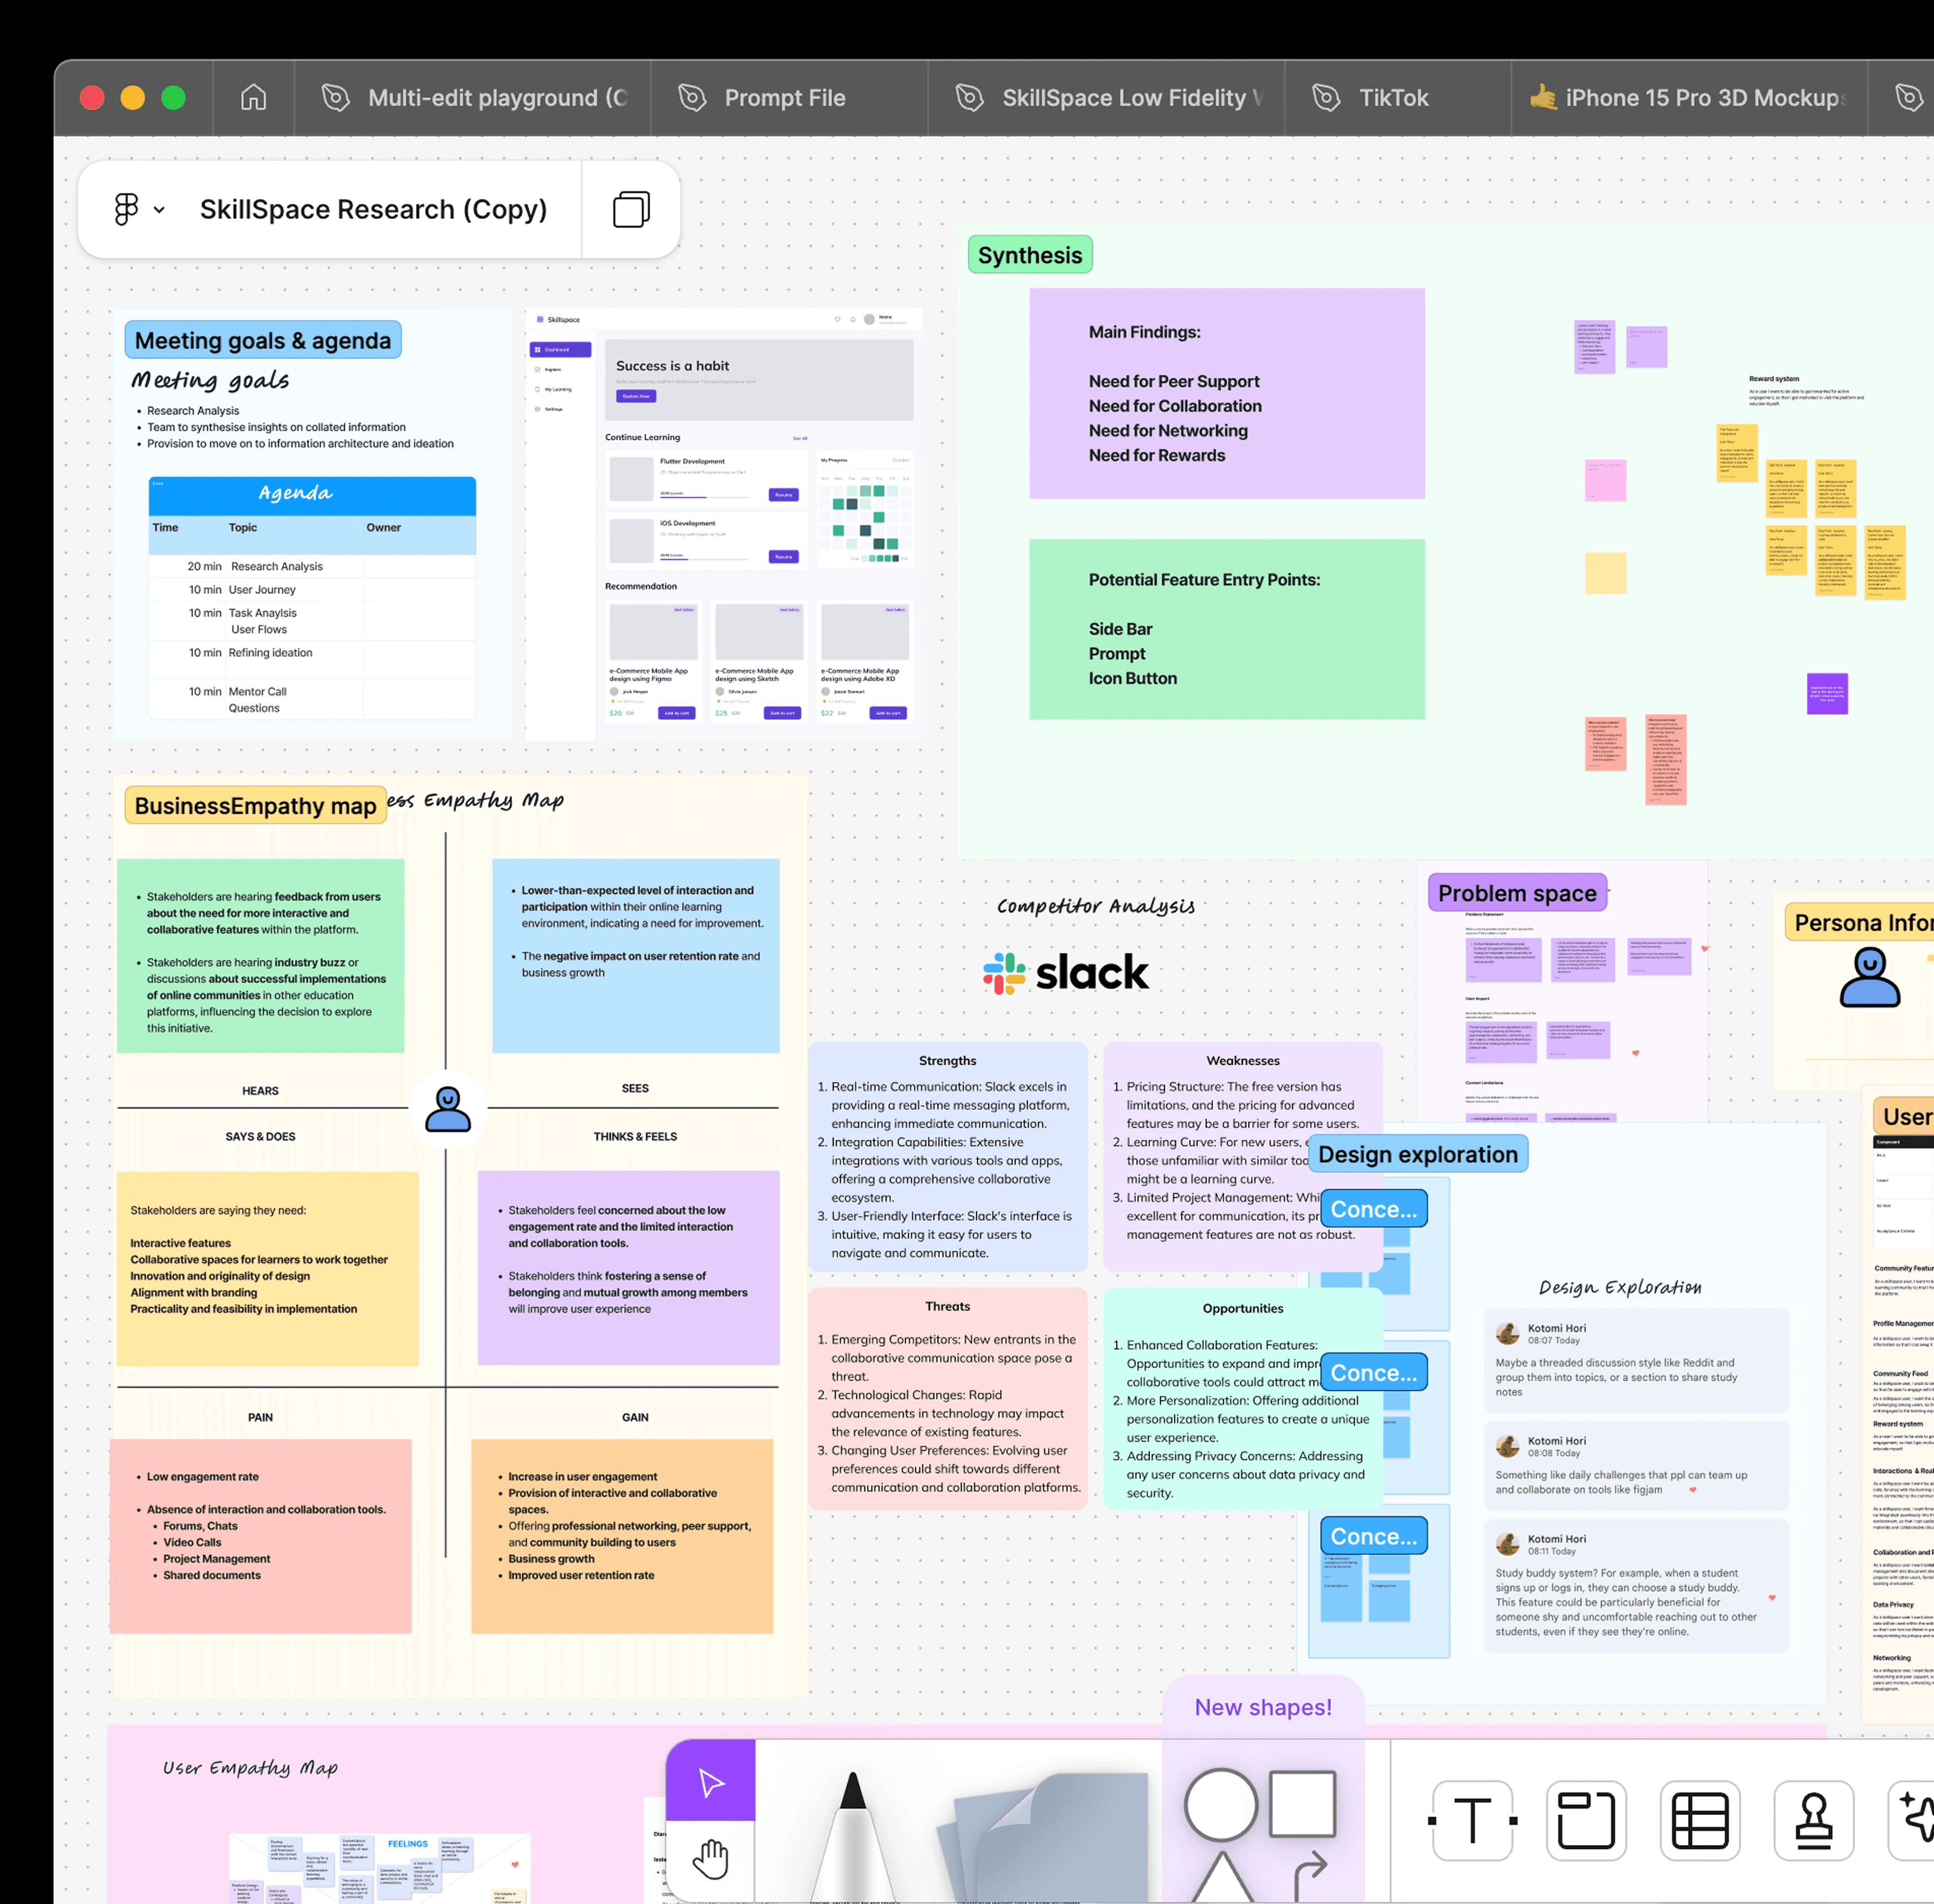The image size is (1934, 1904).
Task: Expand the Figma main menu chevron
Action: [159, 210]
